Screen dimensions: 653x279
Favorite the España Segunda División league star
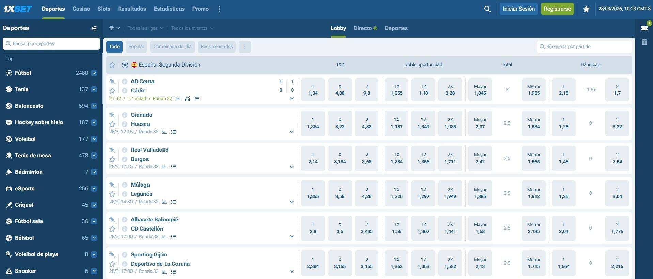(112, 65)
